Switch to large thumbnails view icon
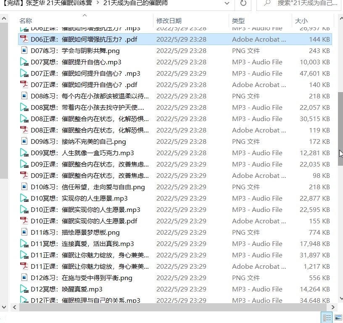This screenshot has height=323, width=343. tap(338, 318)
